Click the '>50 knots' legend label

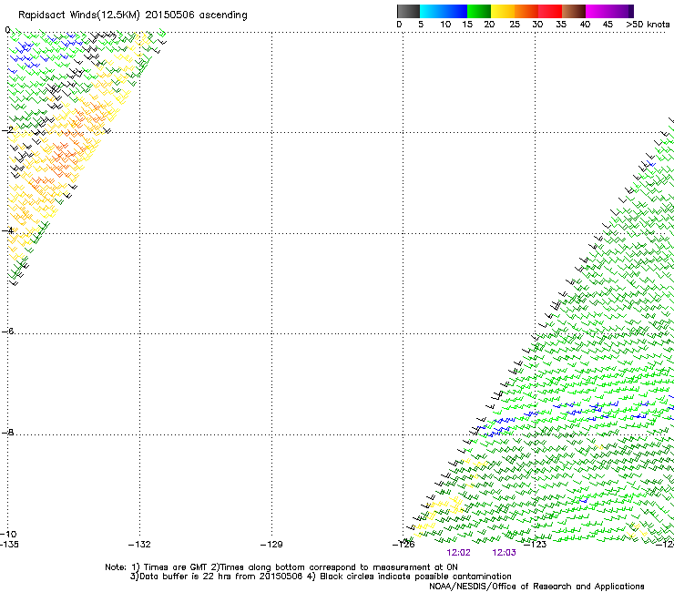point(648,25)
